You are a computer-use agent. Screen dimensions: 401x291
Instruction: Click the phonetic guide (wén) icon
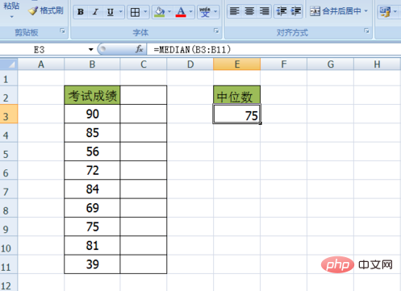(x=205, y=12)
